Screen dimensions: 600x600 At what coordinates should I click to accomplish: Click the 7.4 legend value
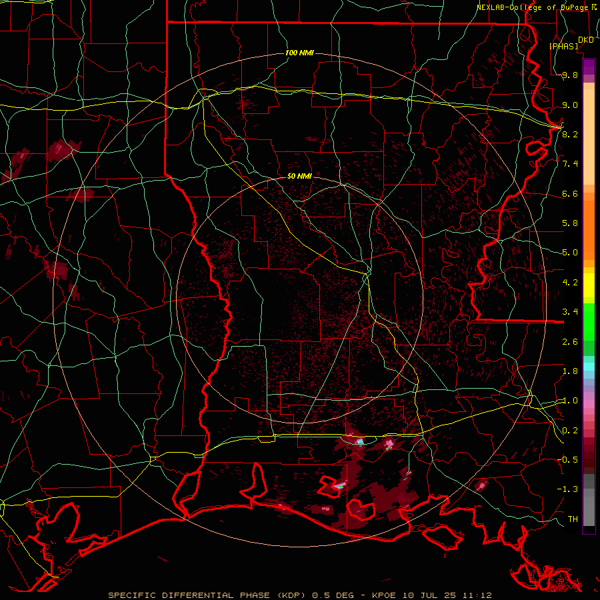tap(570, 164)
